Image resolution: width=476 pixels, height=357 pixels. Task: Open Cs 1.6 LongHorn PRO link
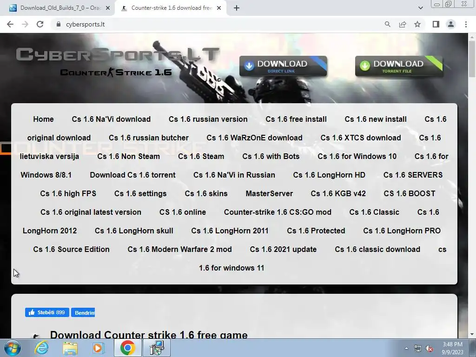pos(402,231)
